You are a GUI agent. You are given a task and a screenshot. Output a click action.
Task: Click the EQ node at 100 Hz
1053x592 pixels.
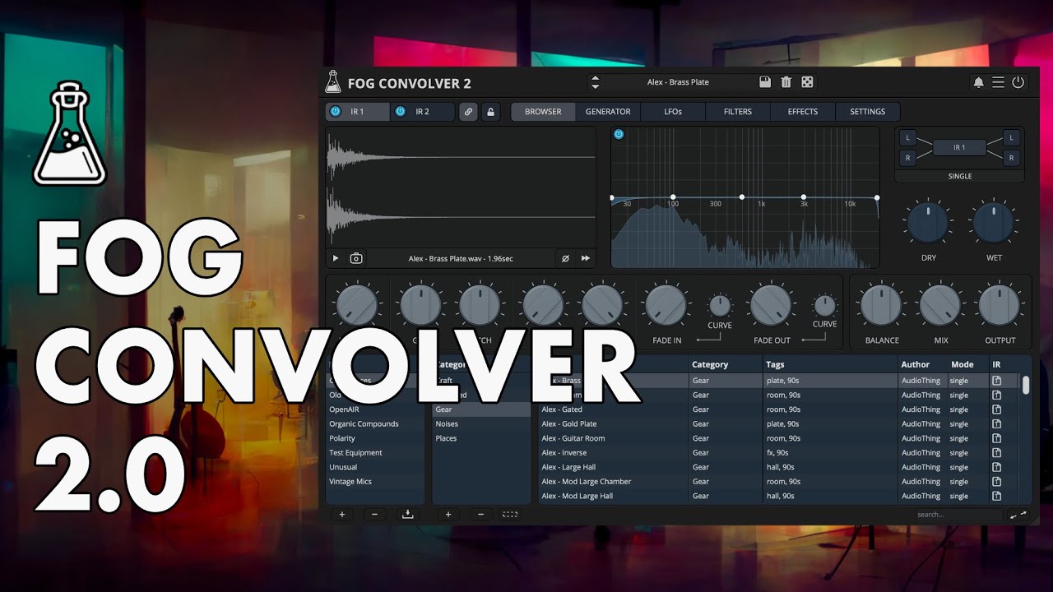click(x=673, y=197)
